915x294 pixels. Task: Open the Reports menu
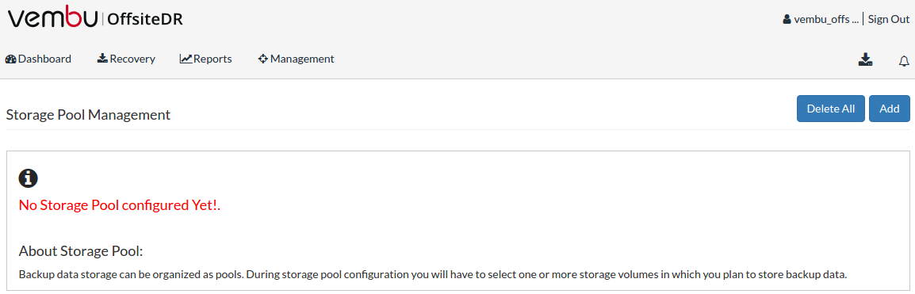[206, 59]
